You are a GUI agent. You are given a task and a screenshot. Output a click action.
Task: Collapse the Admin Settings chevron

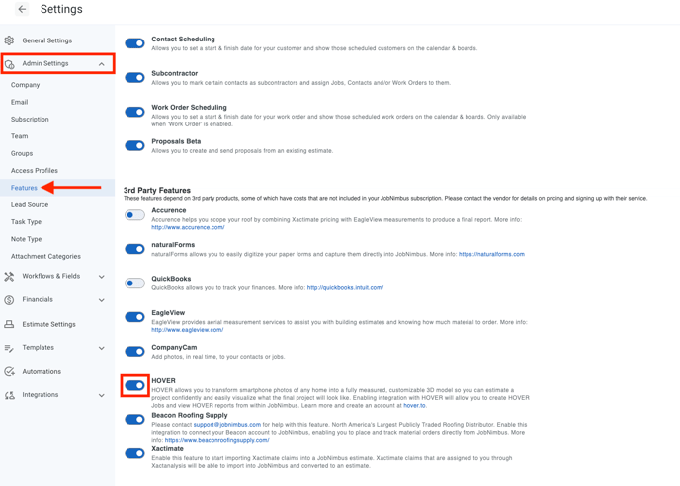click(x=102, y=64)
